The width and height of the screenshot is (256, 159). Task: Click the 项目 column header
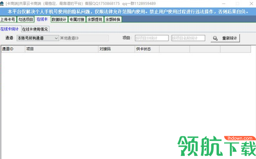(62, 49)
